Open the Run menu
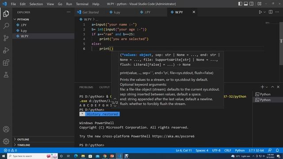Screen dimensions: 283x159 pyautogui.click(x=69, y=4)
